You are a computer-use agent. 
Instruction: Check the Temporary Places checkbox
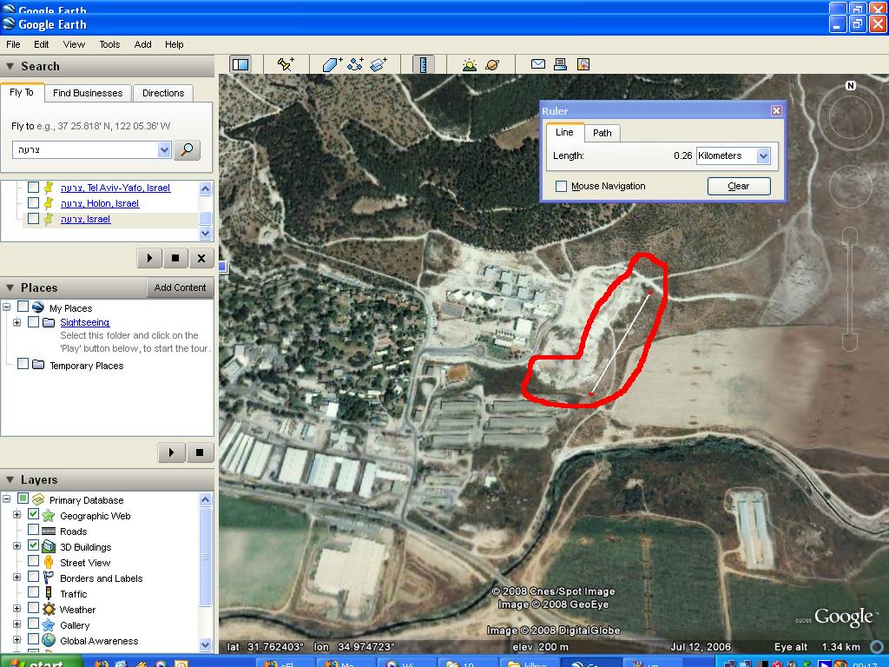tap(23, 364)
